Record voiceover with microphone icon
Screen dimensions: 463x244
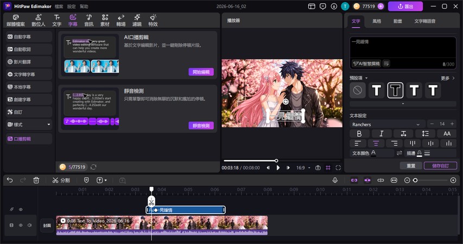[x=335, y=180]
